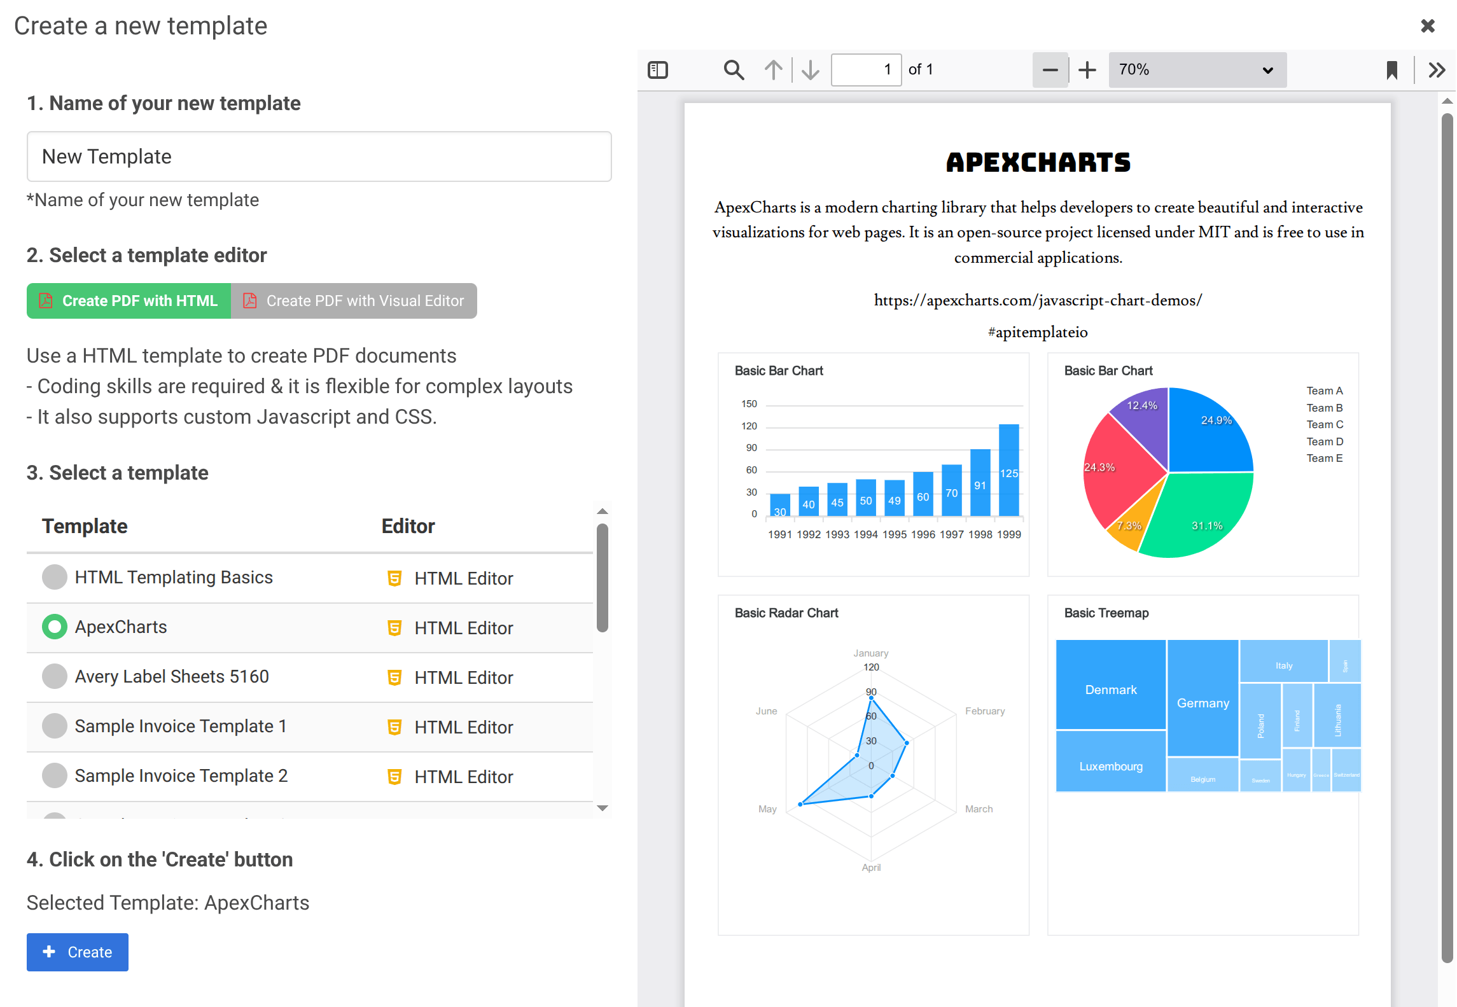Zoom out the PDF preview
1457x1007 pixels.
(1050, 70)
